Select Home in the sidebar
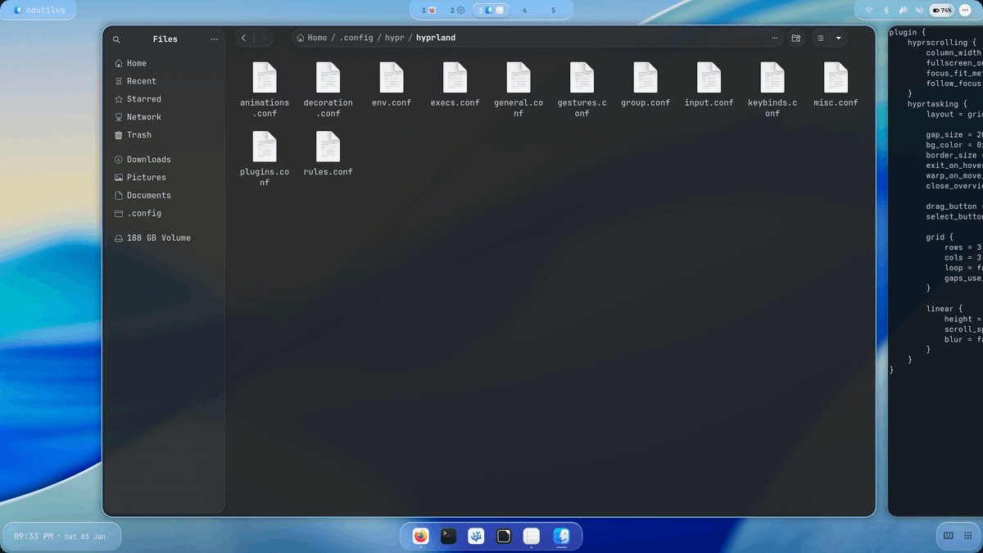Screen dimensions: 983x553 click(x=165, y=63)
